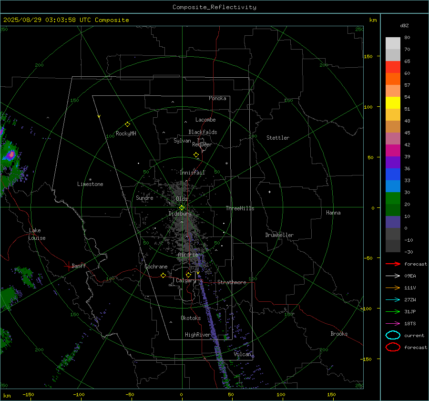The image size is (429, 401).
Task: Click the yellow diamond marker above Calgary
Action: tap(188, 275)
